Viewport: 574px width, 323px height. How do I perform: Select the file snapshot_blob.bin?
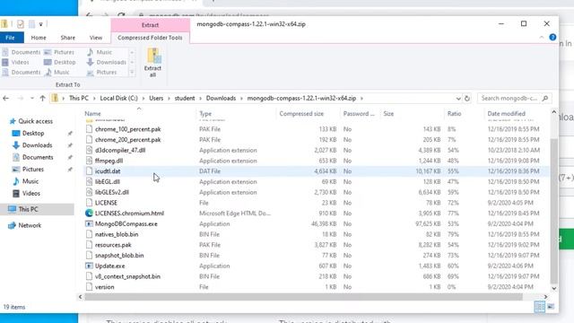tap(119, 255)
